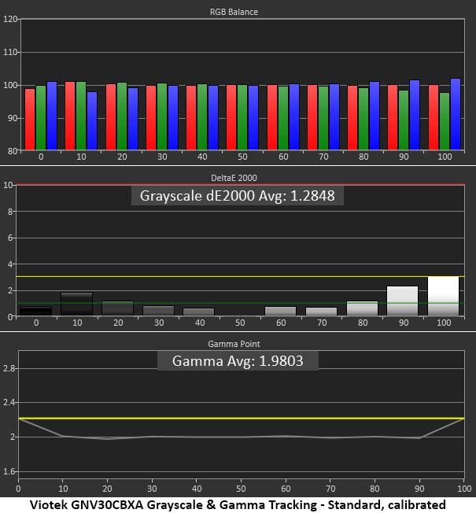Click the Gamma Point chart title
476x513 pixels.
[x=234, y=344]
